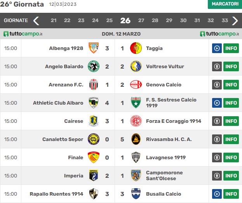Screen dimensions: 242x203
Task: Open the Genova Calcio club logo
Action: pos(136,84)
